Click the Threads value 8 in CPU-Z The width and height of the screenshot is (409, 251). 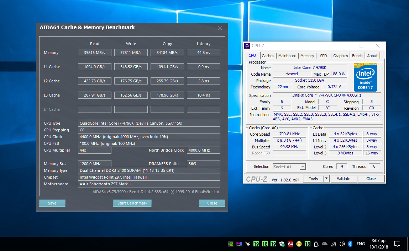click(x=374, y=166)
